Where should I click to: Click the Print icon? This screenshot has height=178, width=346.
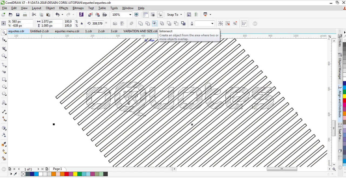tap(25, 15)
